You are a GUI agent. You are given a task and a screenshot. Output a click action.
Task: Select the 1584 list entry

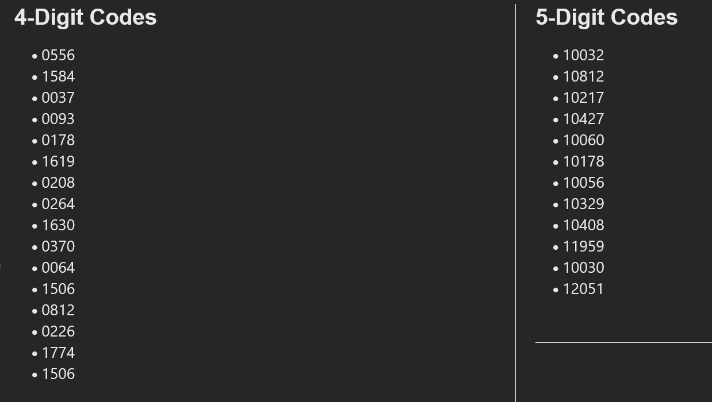[58, 76]
